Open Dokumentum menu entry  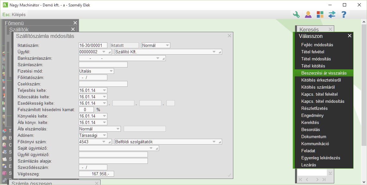tap(324, 137)
